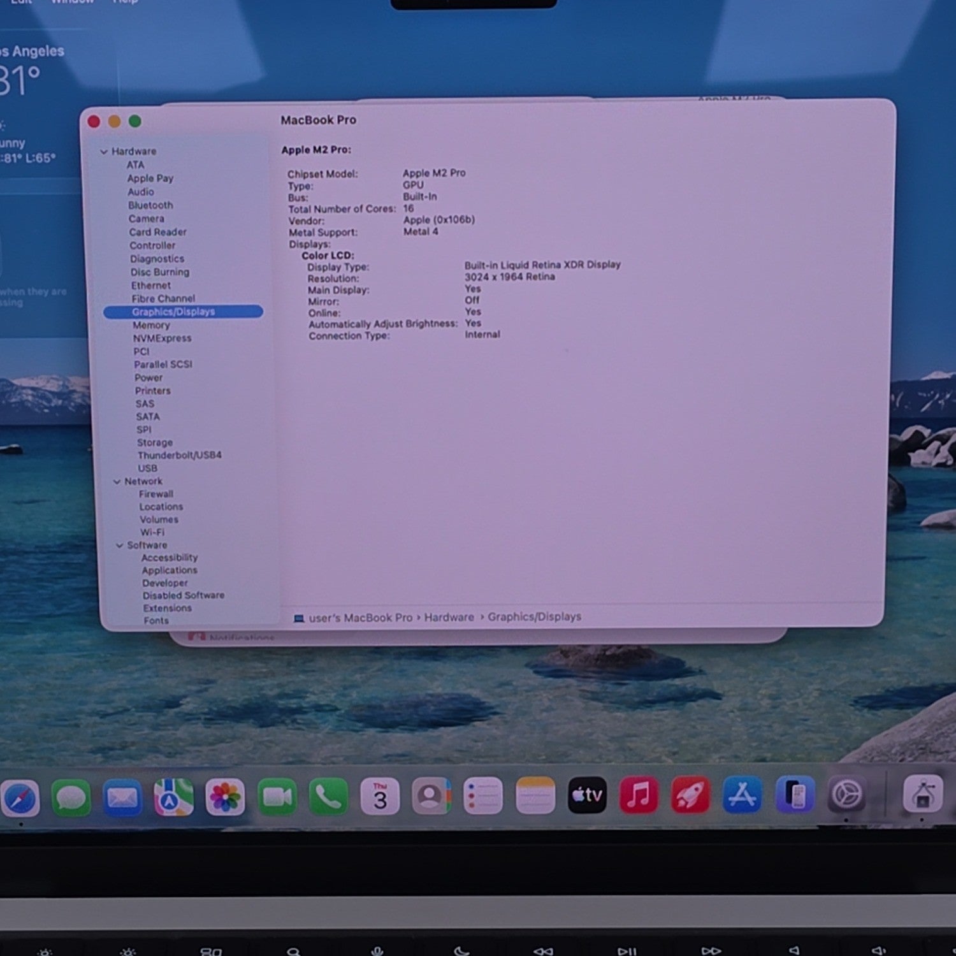Screen dimensions: 956x956
Task: Open the Controller sidebar entry
Action: tap(152, 245)
